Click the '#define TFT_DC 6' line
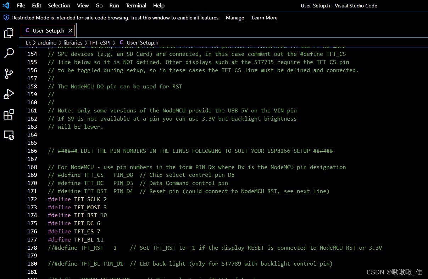The height and width of the screenshot is (279, 428). 74,223
